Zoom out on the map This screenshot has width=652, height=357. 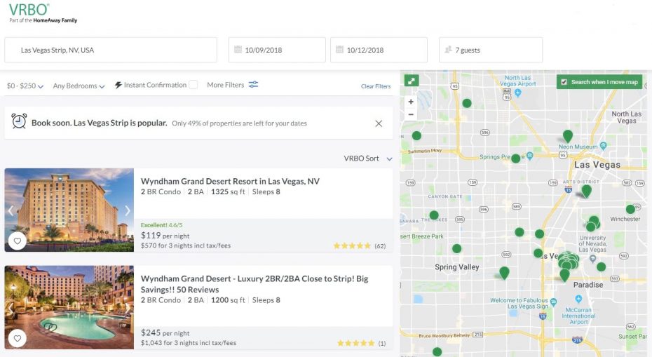(x=411, y=114)
